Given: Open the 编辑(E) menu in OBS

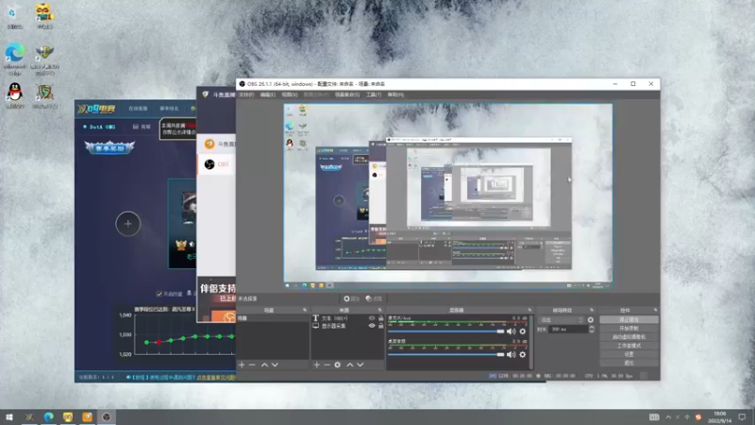Looking at the screenshot, I should [268, 94].
